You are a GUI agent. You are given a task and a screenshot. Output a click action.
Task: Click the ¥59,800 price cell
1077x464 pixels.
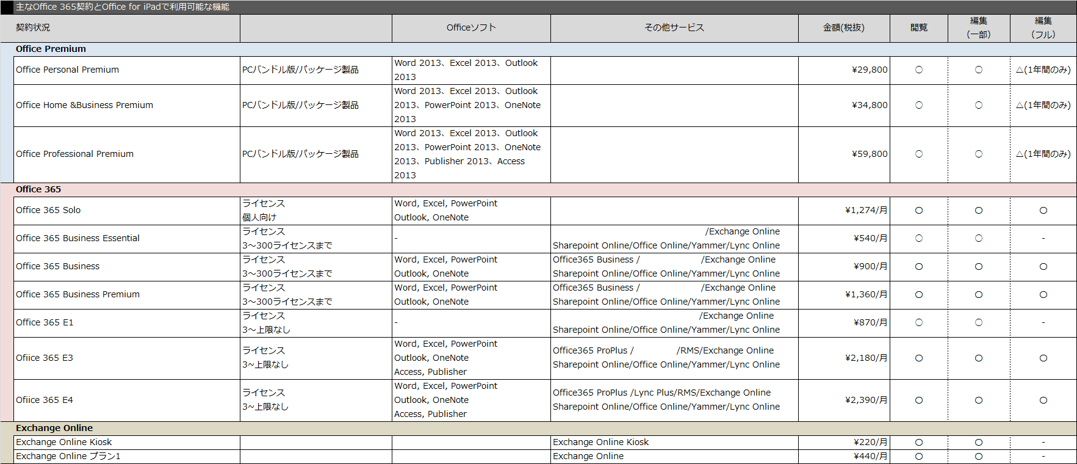844,154
